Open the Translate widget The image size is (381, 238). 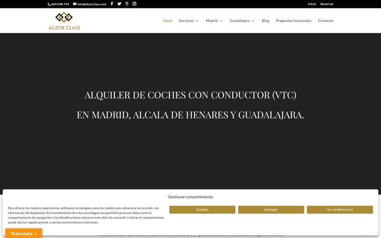(x=24, y=233)
